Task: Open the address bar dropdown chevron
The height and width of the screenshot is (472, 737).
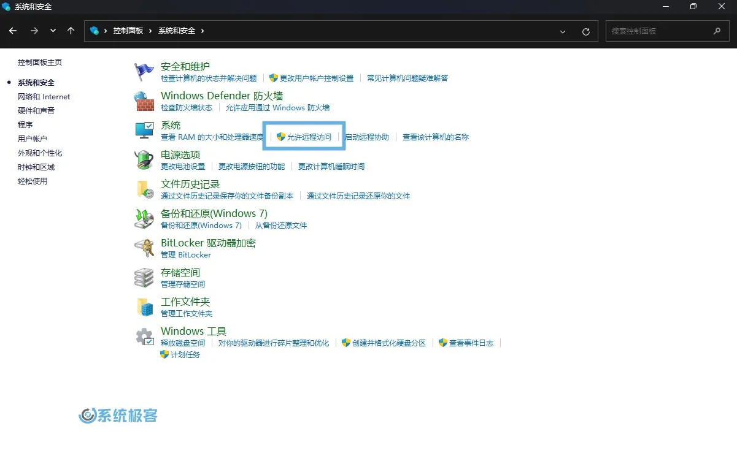Action: [x=563, y=31]
